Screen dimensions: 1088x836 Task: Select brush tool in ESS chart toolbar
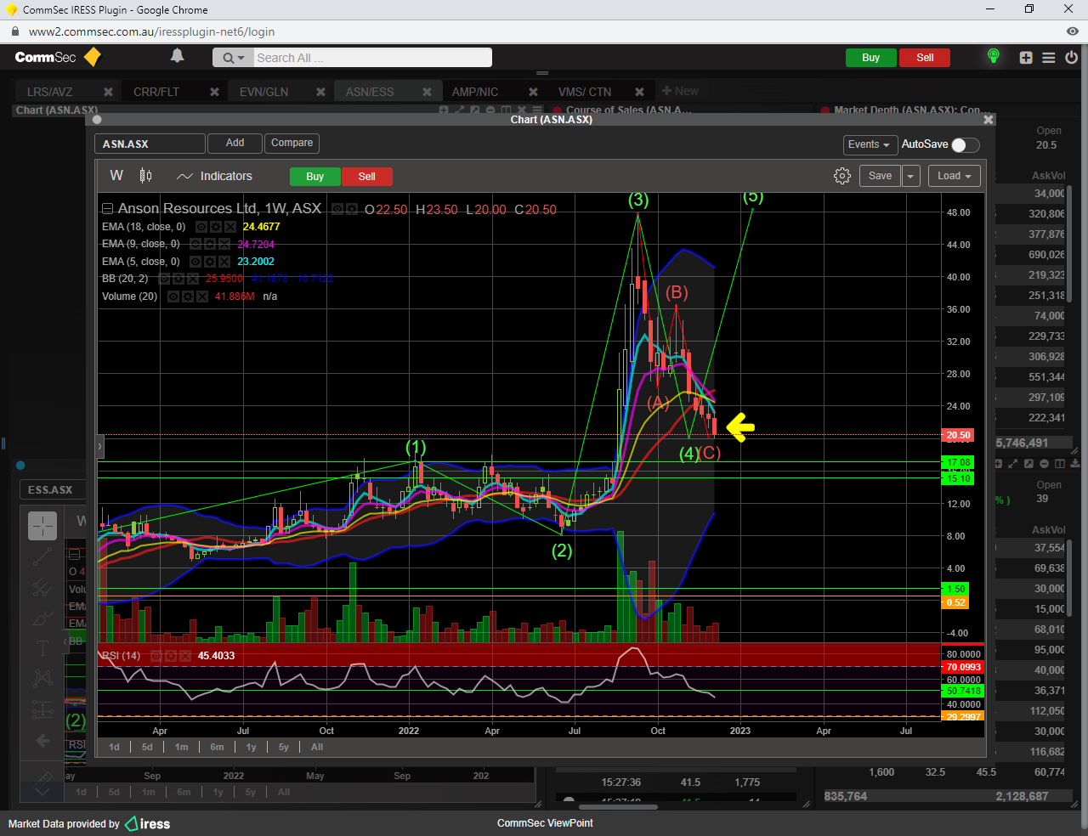click(42, 619)
